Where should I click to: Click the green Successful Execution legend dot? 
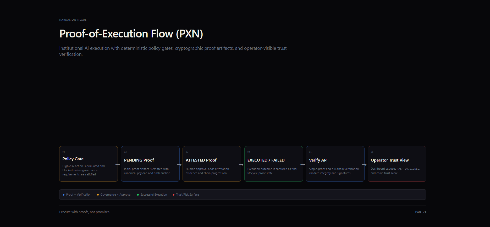138,195
